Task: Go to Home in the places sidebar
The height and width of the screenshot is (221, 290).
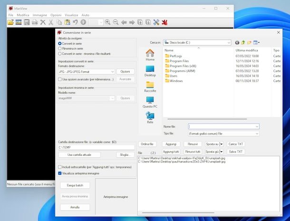Action: coord(150,55)
